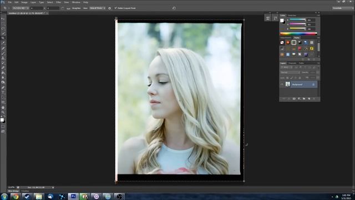
Task: Select the Zoom tool
Action: tap(3, 112)
